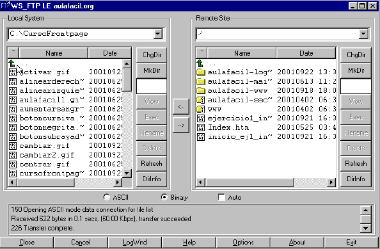Click the cambiar2.gif file icon
The height and width of the screenshot is (249, 380).
[13, 155]
